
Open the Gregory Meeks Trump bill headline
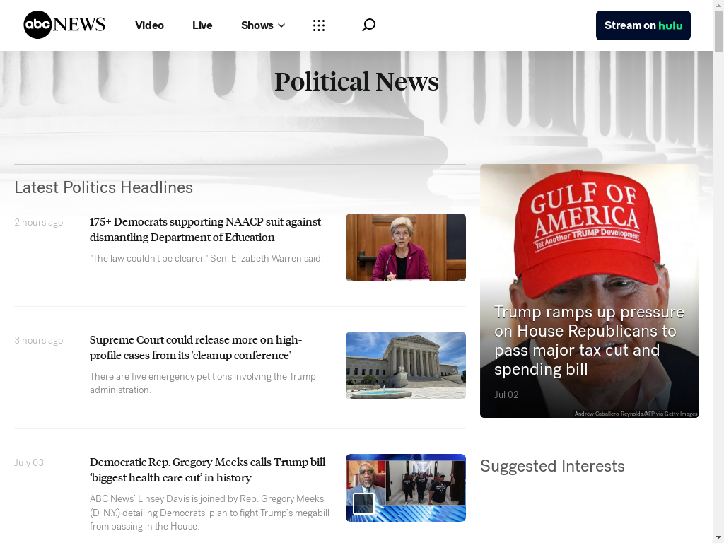point(207,470)
